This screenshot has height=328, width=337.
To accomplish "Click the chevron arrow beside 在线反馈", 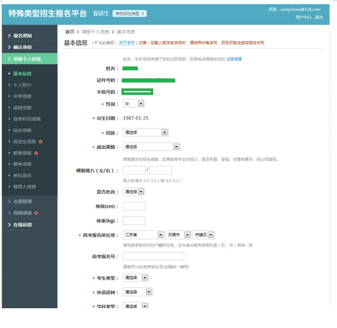I will click(x=9, y=224).
